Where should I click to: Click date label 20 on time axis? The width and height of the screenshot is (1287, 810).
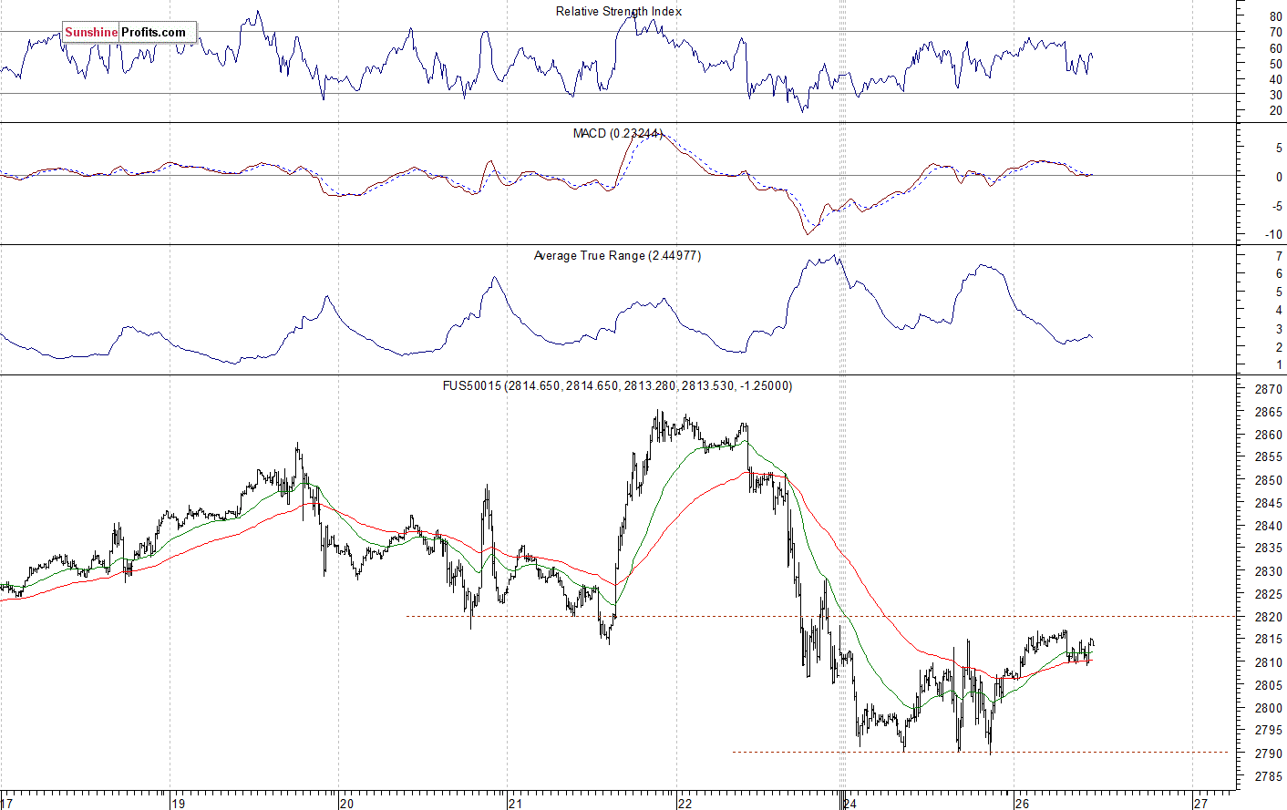[x=346, y=803]
